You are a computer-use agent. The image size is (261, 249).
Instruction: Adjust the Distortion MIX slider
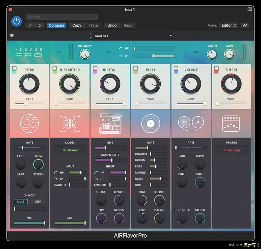[70, 223]
